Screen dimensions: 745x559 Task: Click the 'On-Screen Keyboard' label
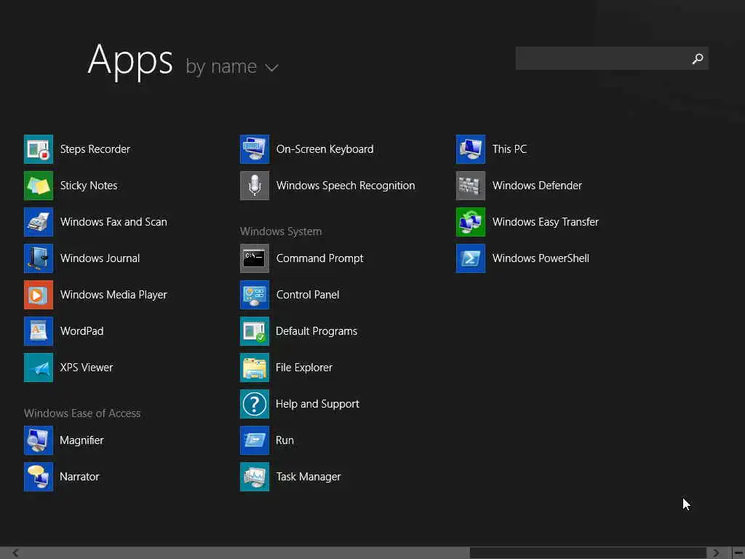click(x=325, y=149)
